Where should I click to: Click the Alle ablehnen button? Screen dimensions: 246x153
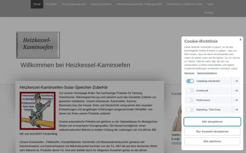pyautogui.click(x=212, y=141)
